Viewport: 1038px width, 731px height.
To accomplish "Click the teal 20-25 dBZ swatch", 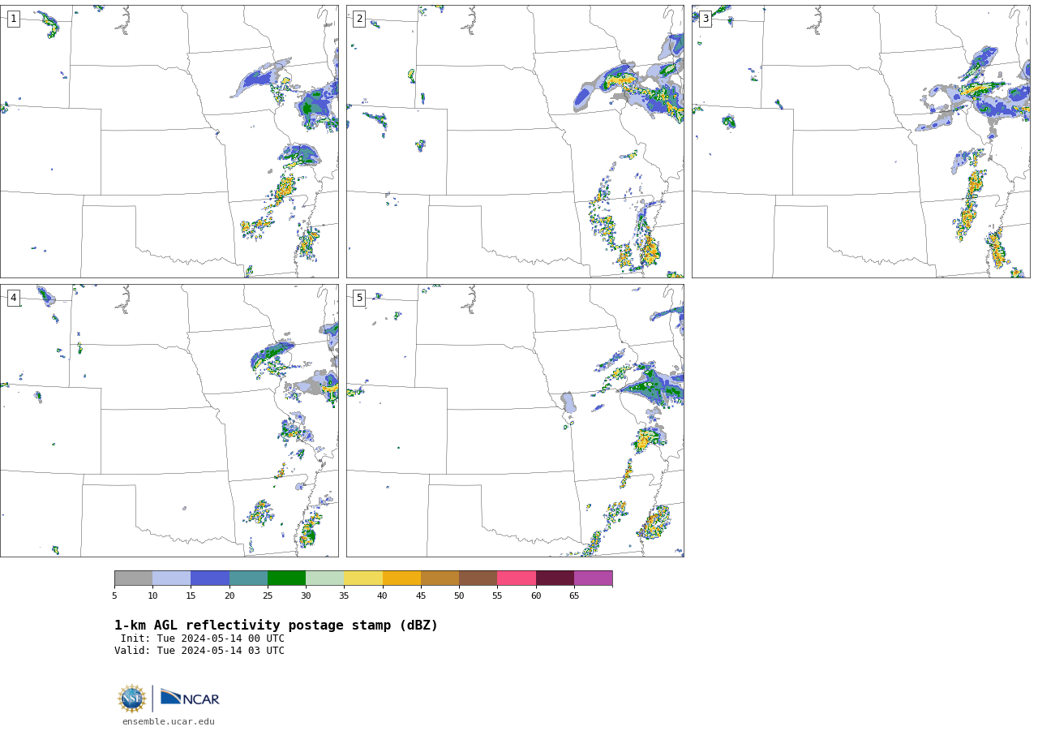I will [248, 578].
